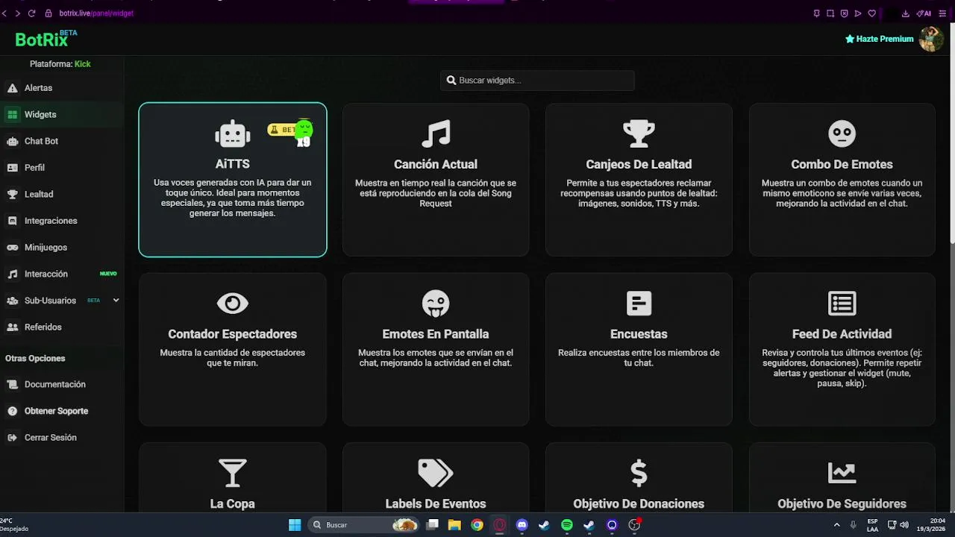955x537 pixels.
Task: Click the browser player arrow icon
Action: [x=858, y=13]
